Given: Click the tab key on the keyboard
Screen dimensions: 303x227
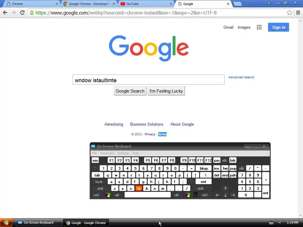Looking at the screenshot, I should click(x=97, y=175).
